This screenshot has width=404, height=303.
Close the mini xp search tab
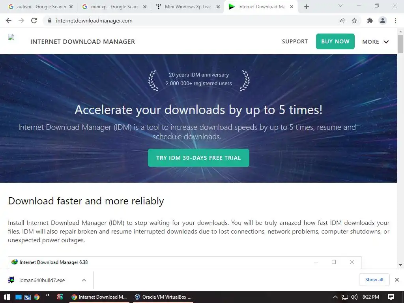(x=145, y=7)
